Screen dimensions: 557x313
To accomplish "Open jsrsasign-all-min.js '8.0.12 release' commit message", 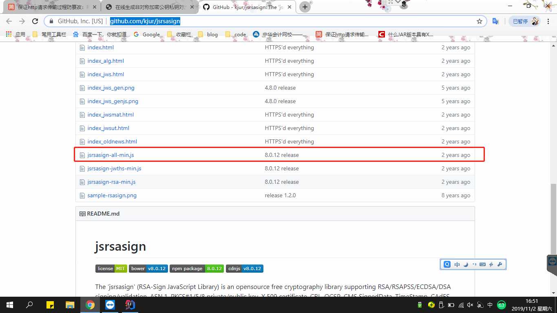I will (x=282, y=155).
